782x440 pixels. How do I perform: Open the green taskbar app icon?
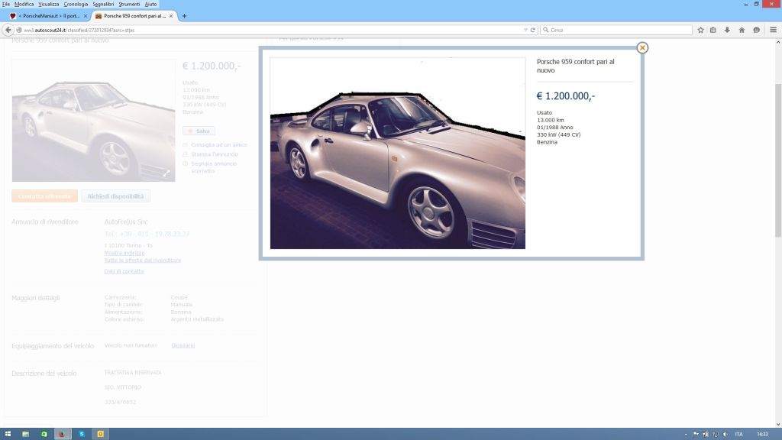coord(44,434)
